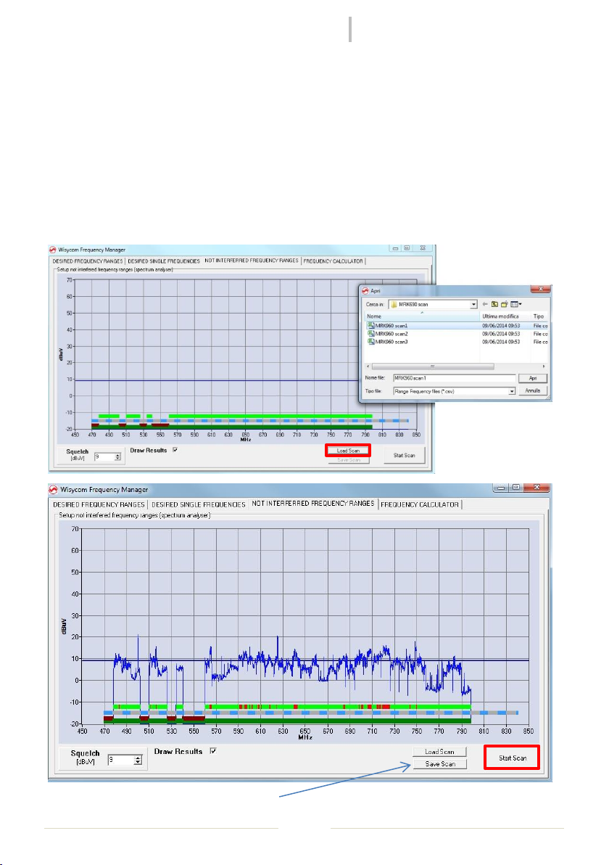Select the MRK960 scan2 file icon
The height and width of the screenshot is (865, 609).
click(371, 334)
